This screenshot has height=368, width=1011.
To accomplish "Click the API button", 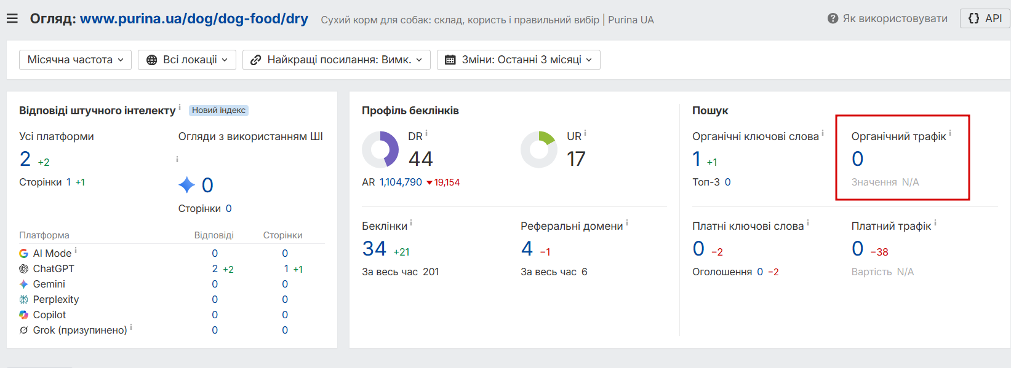I will (x=985, y=18).
